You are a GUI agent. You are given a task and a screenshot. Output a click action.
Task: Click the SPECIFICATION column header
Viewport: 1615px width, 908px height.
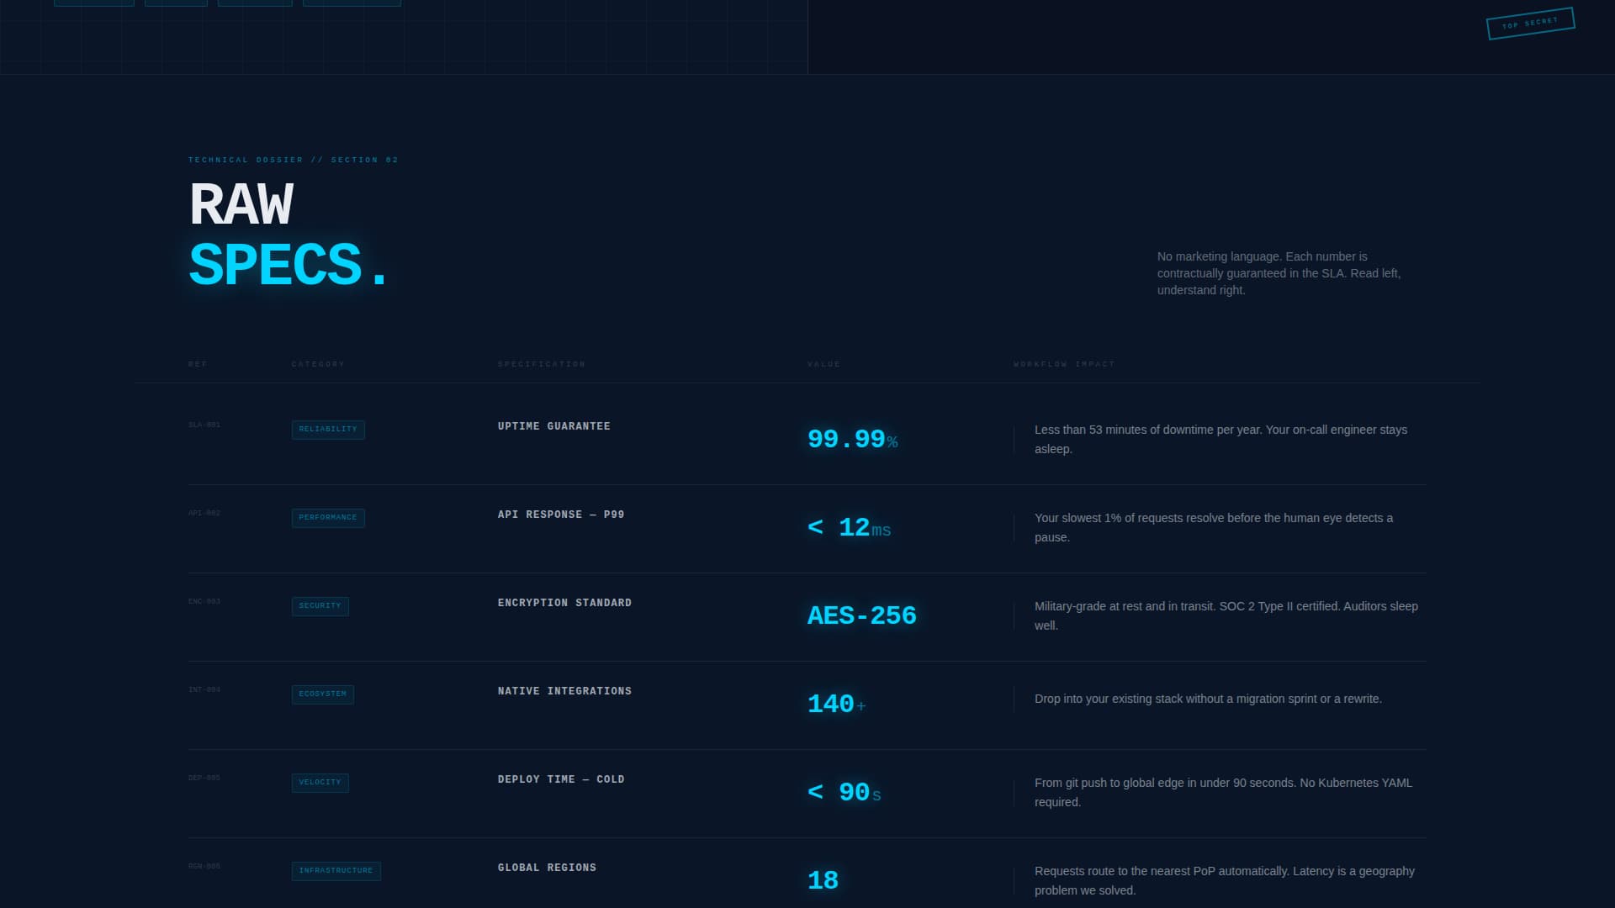click(542, 364)
